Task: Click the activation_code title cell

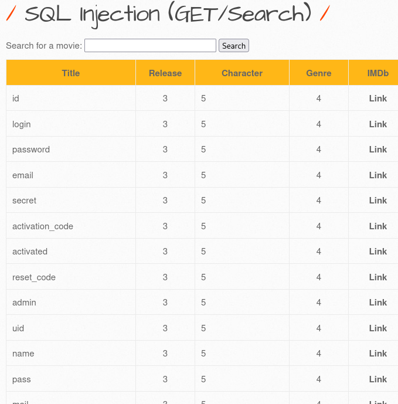Action: tap(43, 226)
